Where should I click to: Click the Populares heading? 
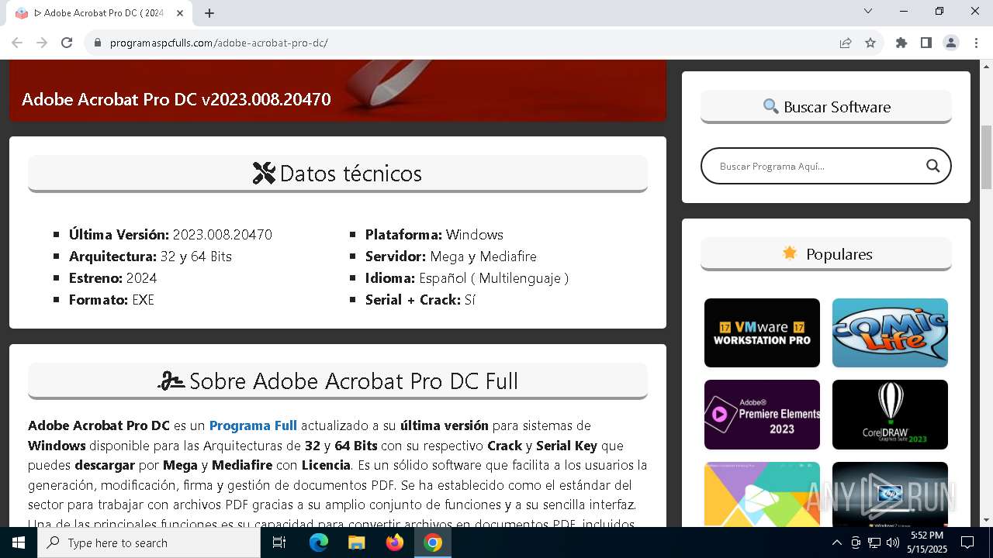826,254
